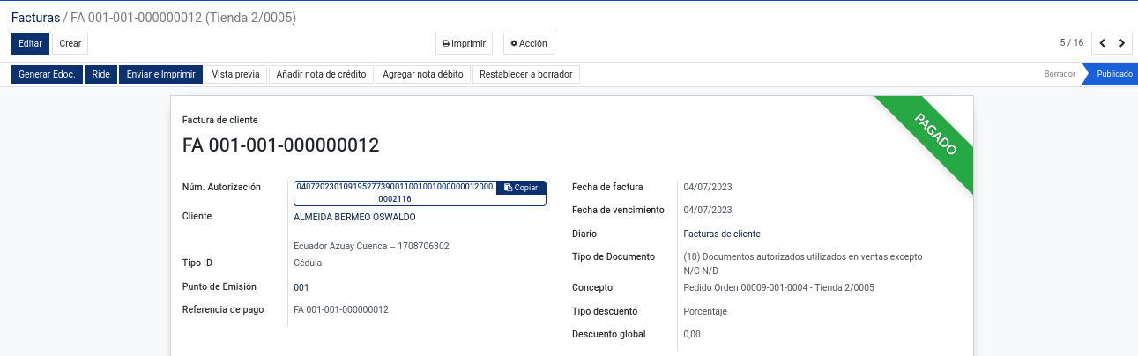This screenshot has width=1138, height=356.
Task: Click the address Ecuador Azuay Cuenca text
Action: tap(371, 246)
